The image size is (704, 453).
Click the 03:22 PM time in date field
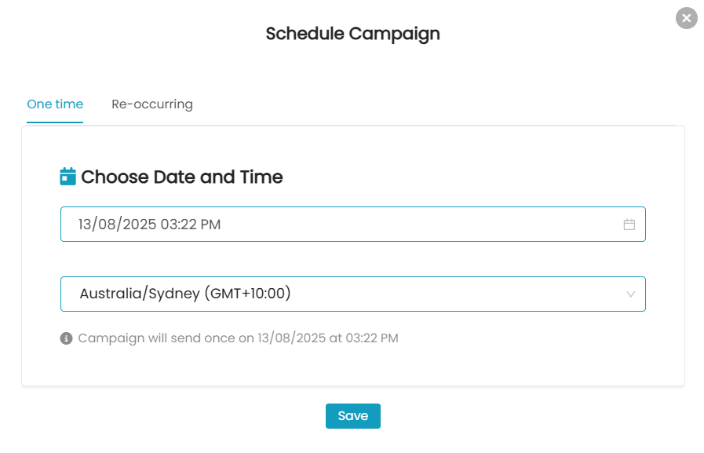coord(191,225)
